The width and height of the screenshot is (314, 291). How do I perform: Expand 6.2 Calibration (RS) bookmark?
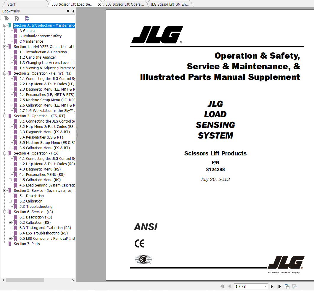click(10, 223)
